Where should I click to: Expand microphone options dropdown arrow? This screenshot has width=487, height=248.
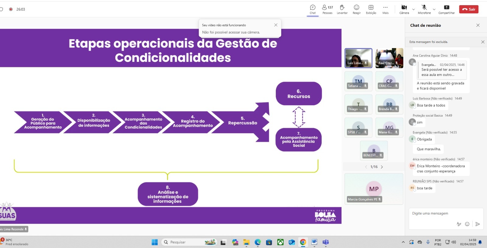coord(434,9)
